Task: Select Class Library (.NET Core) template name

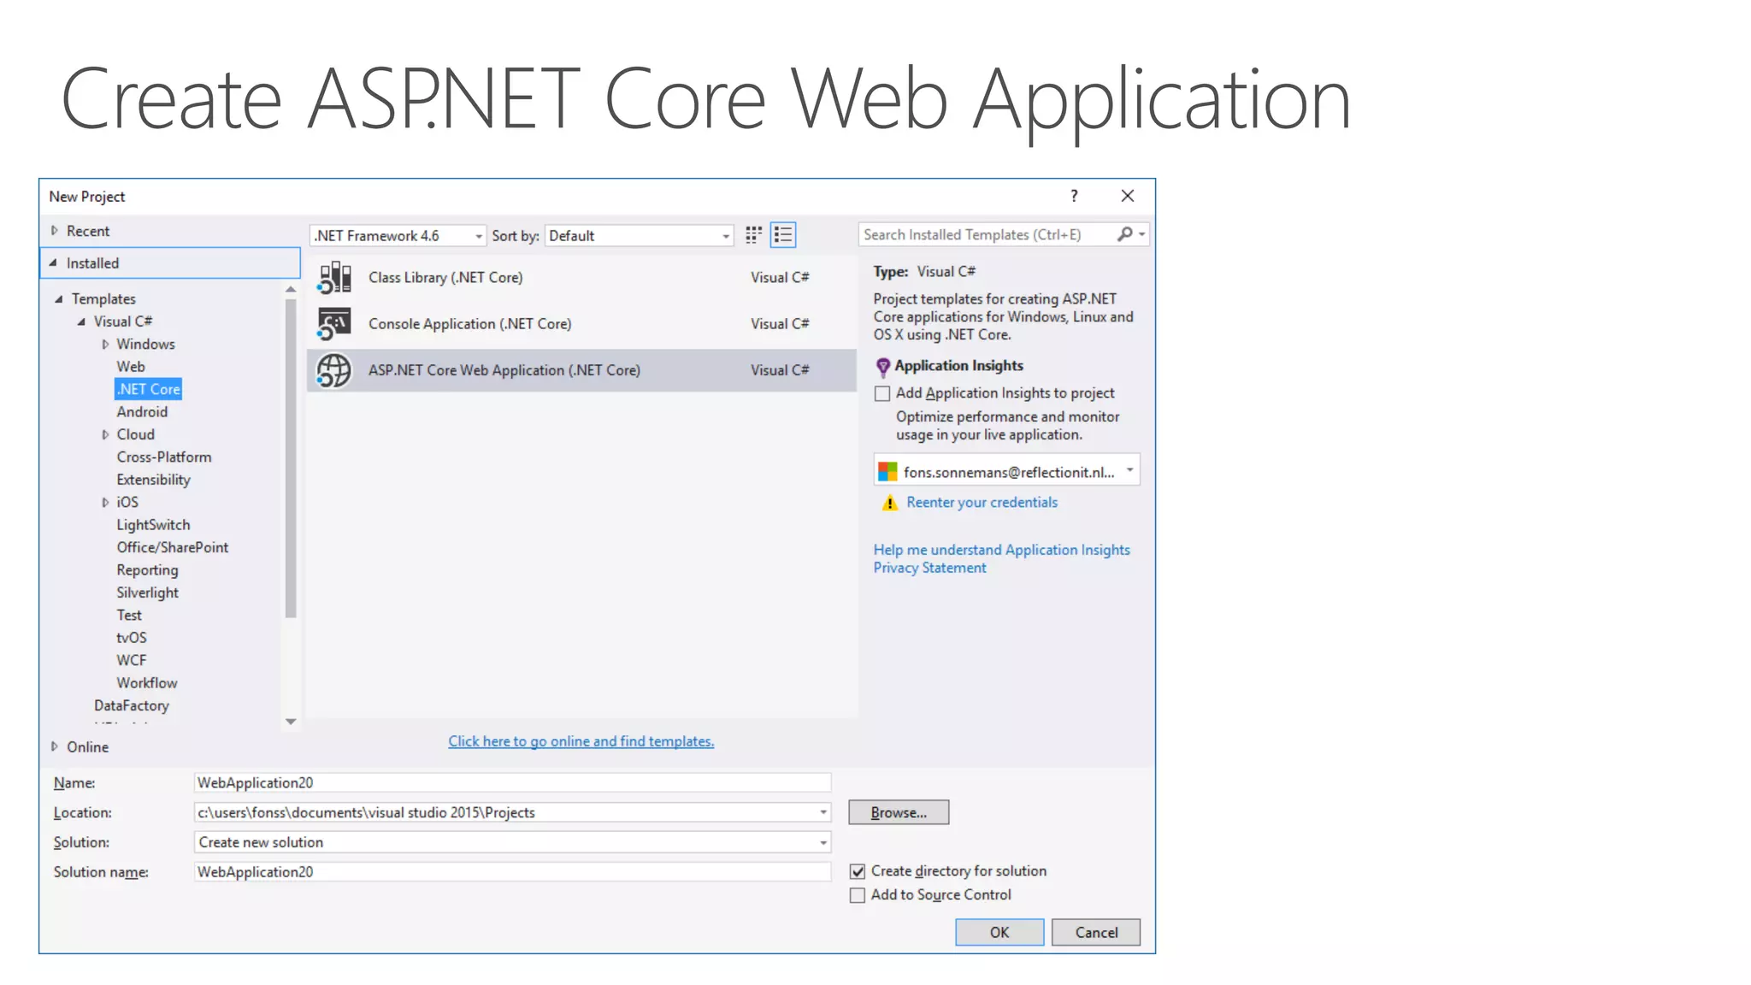Action: point(445,278)
